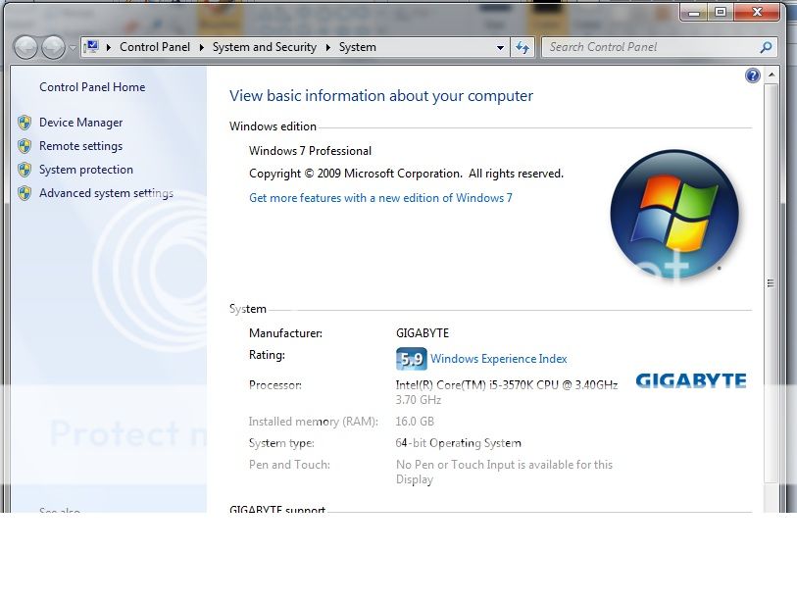Viewport: 797px width, 602px height.
Task: Click the Back navigation arrow button
Action: (25, 47)
